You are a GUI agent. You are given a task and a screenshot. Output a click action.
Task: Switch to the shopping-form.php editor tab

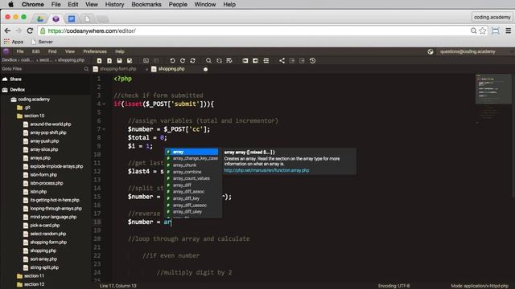point(118,69)
